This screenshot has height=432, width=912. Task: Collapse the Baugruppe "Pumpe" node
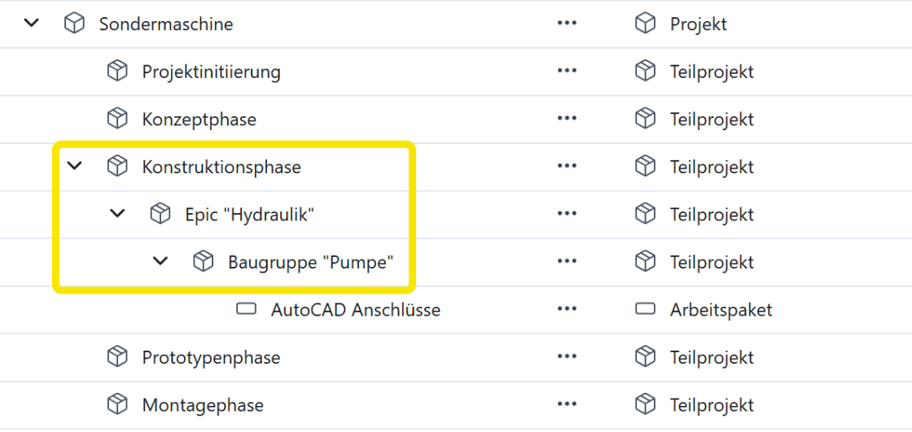[x=161, y=262]
